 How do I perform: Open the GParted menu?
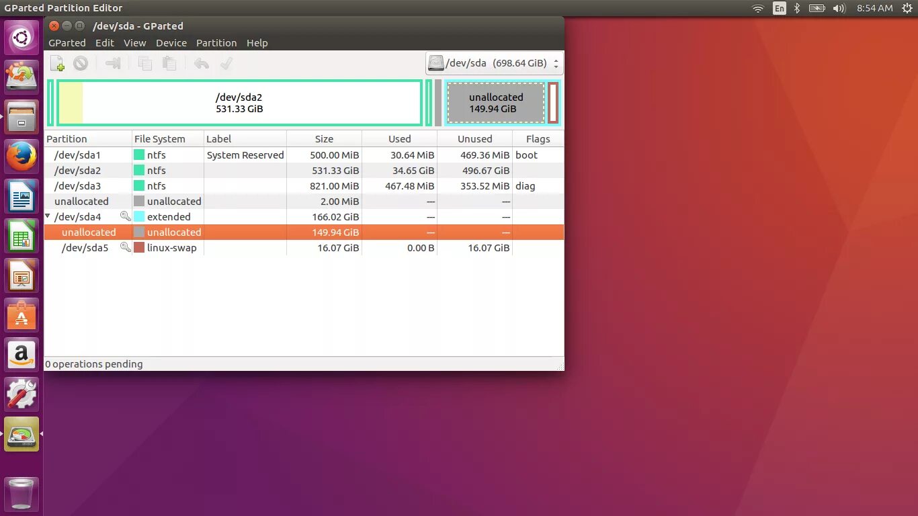(x=67, y=43)
